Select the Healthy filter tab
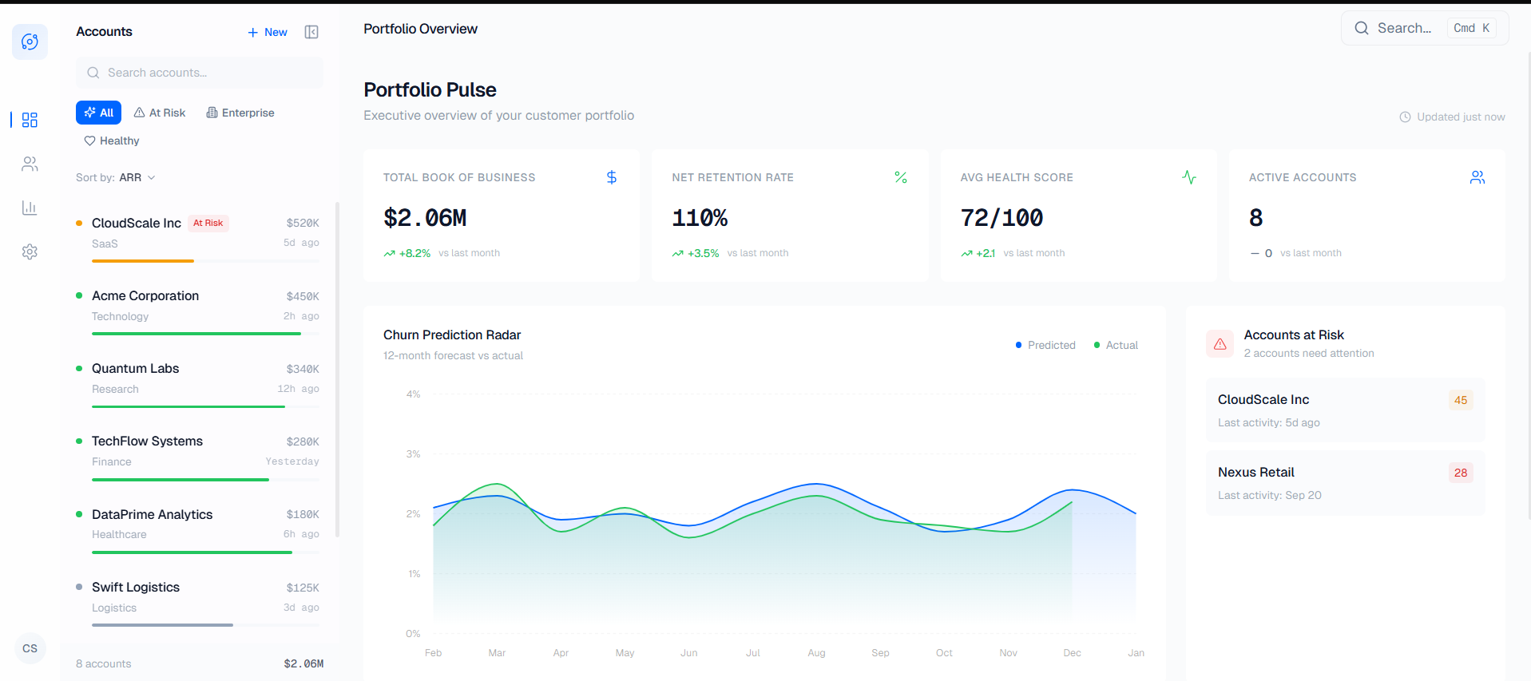This screenshot has height=681, width=1531. (112, 141)
